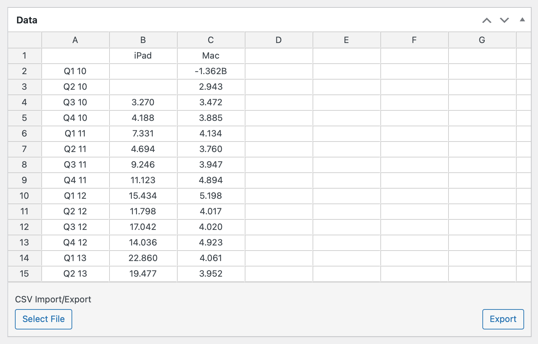The height and width of the screenshot is (344, 538).
Task: Click the Export button
Action: pos(503,319)
